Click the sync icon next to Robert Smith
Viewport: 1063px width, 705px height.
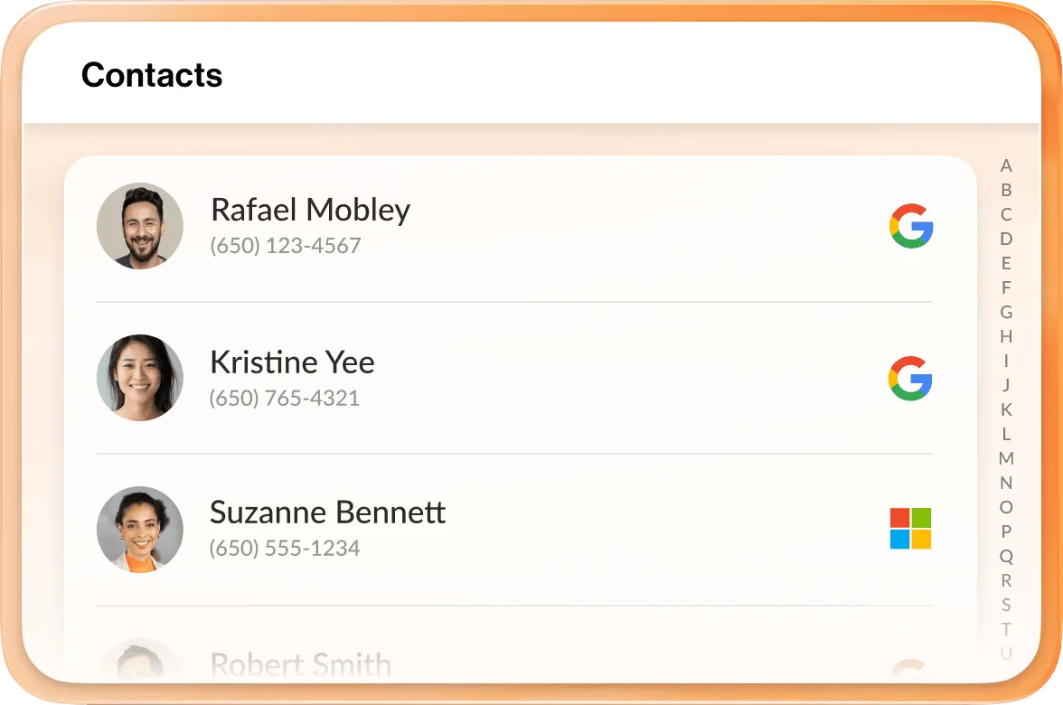911,667
